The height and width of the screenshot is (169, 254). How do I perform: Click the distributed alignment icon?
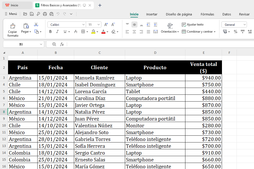[x=156, y=32]
